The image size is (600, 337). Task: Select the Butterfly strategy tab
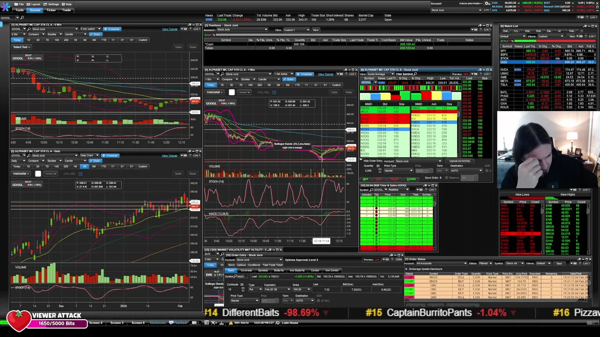279,271
